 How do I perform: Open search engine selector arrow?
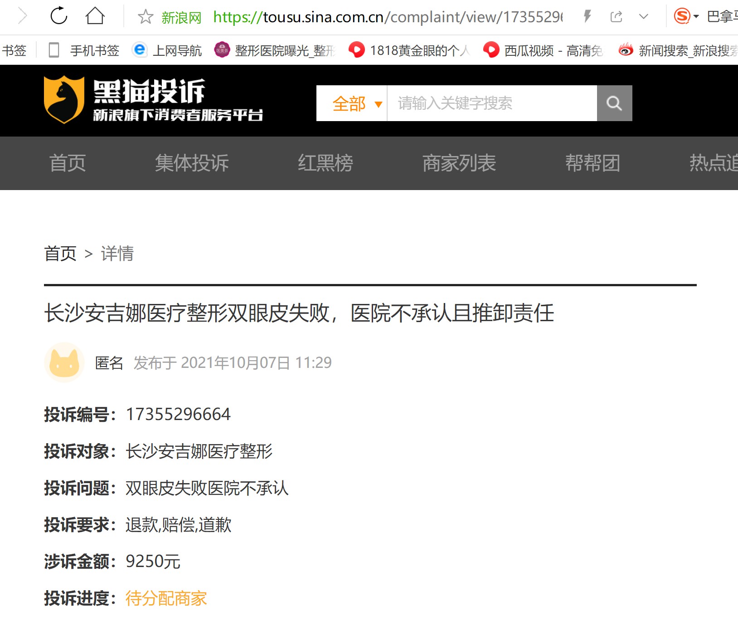pos(696,17)
